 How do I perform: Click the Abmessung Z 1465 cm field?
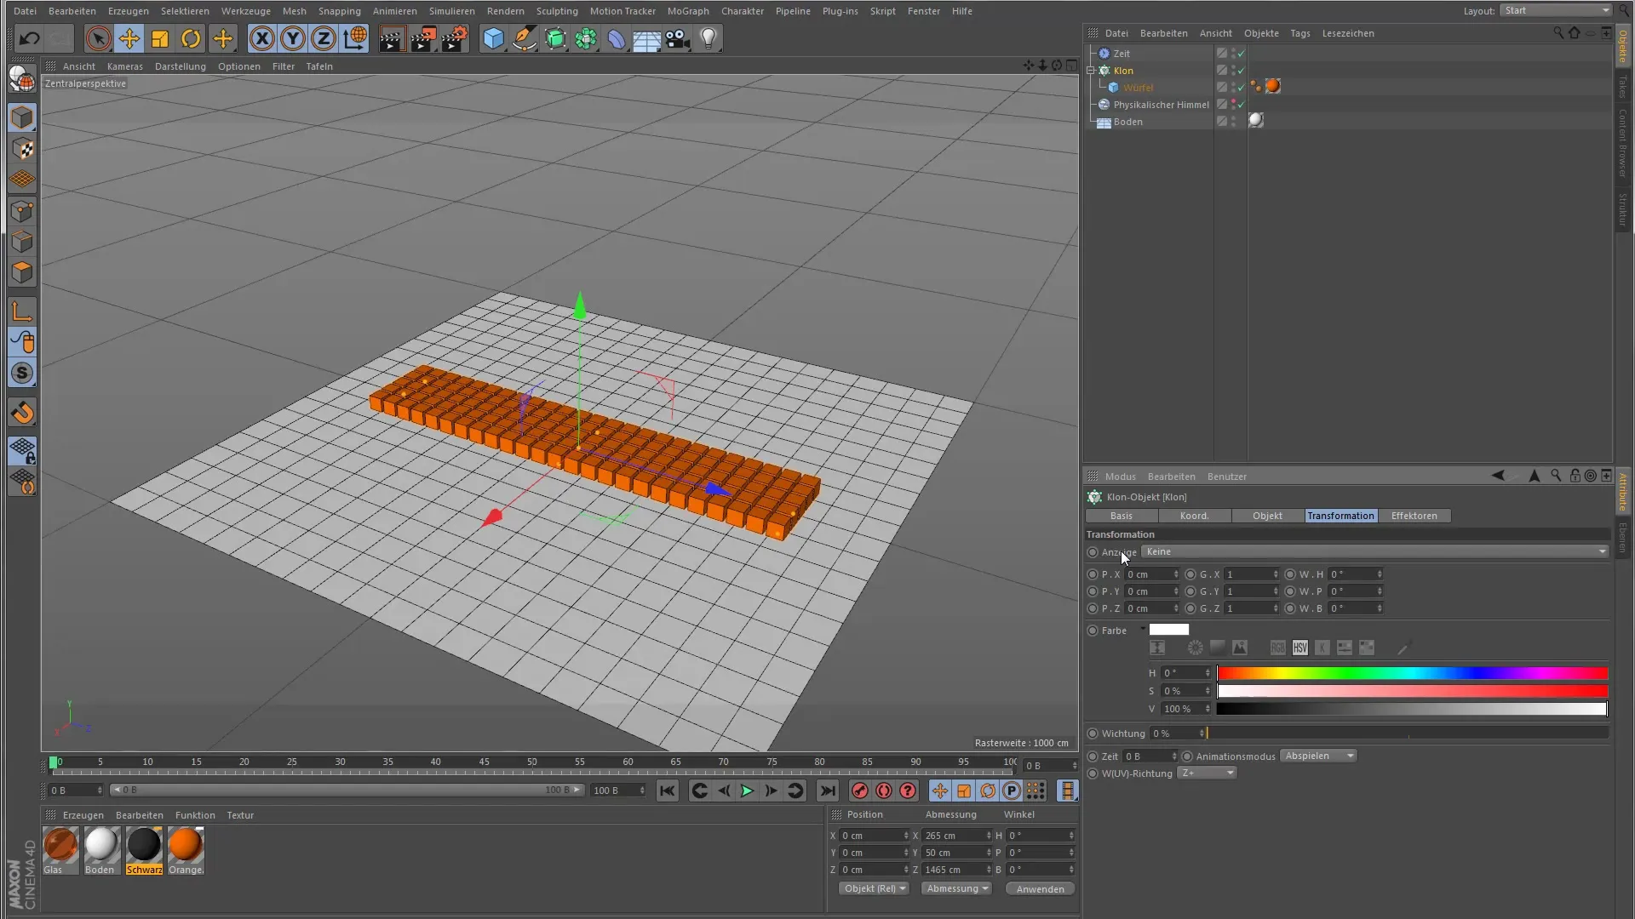956,870
